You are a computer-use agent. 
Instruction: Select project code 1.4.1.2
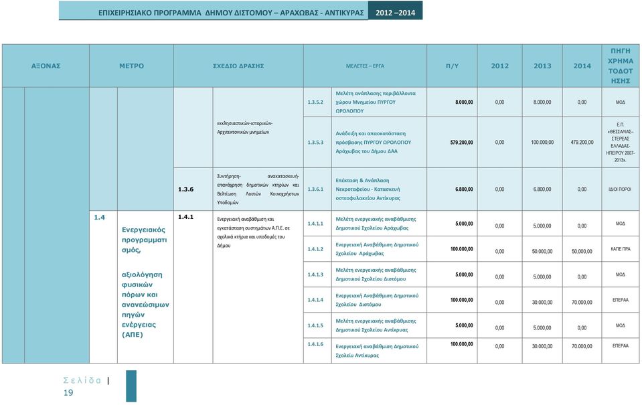click(x=315, y=249)
